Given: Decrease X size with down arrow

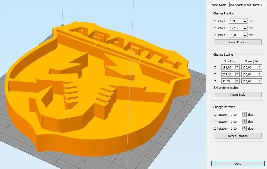Looking at the screenshot, I should point(237,68).
